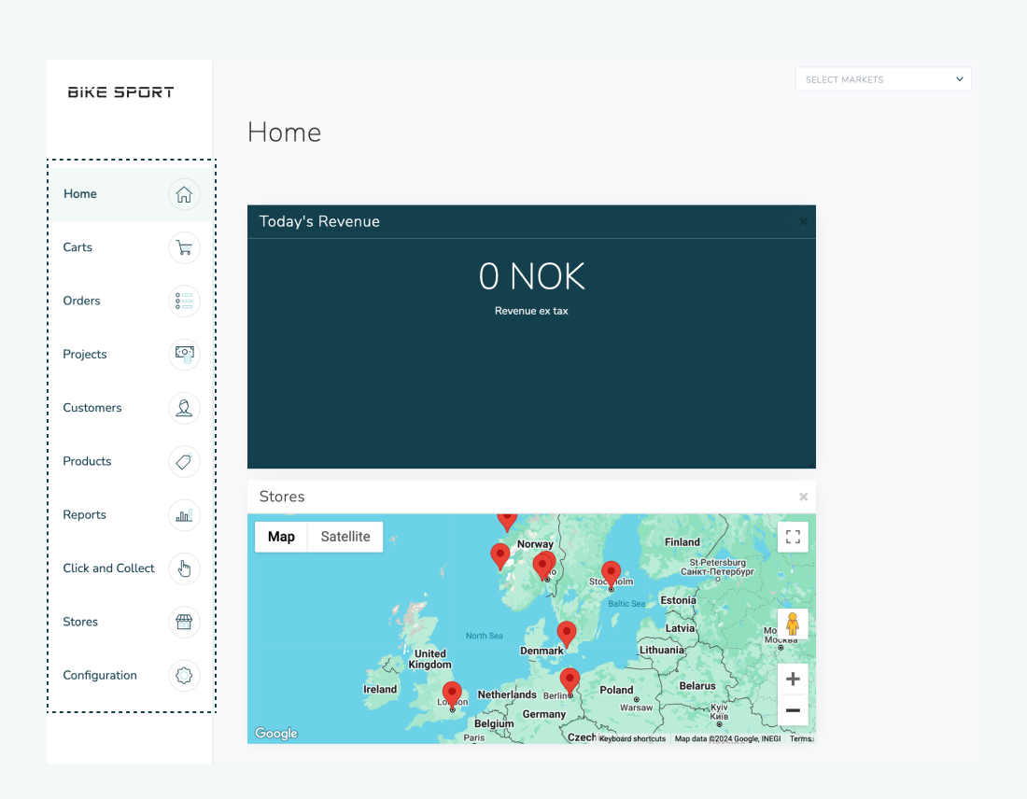Open the Stores storefront icon
This screenshot has height=799, width=1027.
pyautogui.click(x=184, y=622)
